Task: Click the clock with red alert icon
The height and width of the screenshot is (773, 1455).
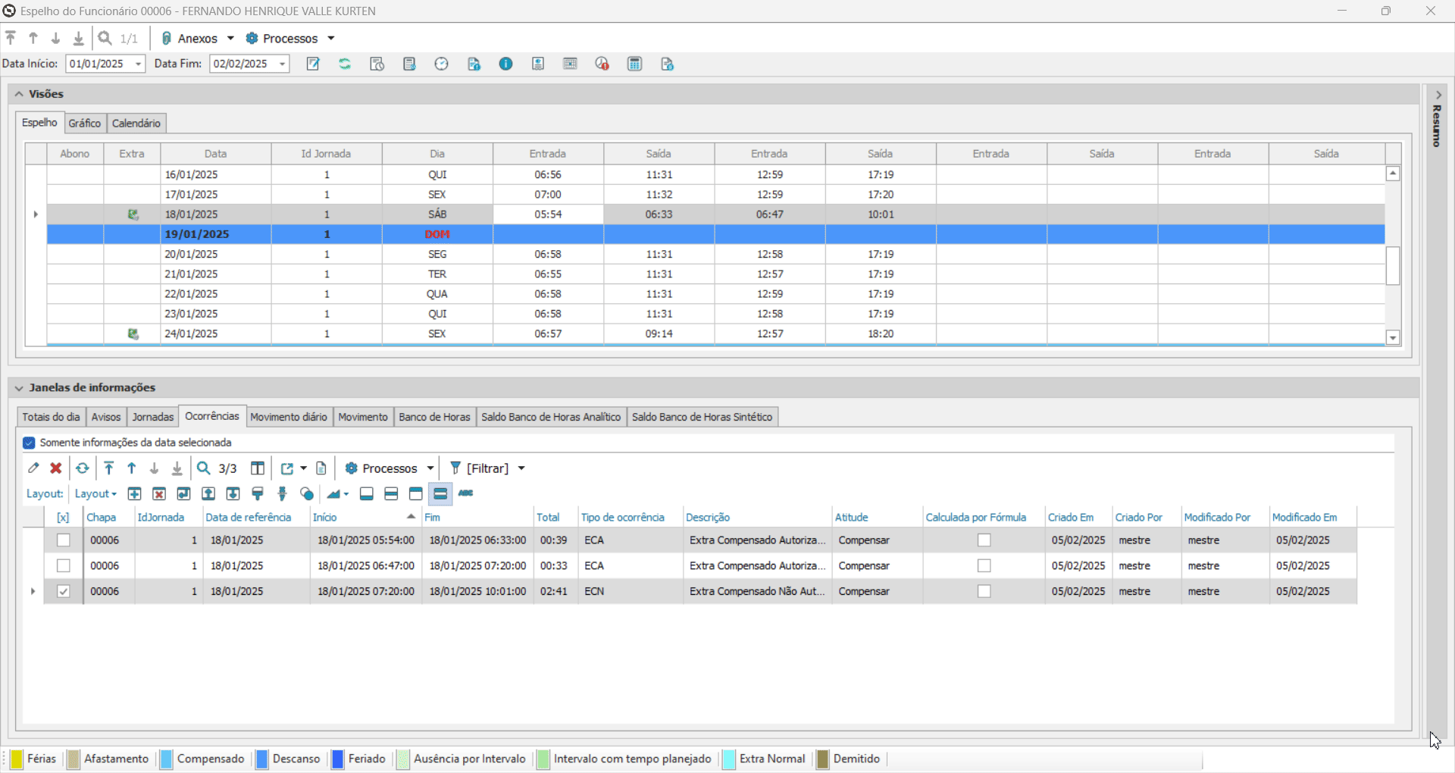Action: 602,64
